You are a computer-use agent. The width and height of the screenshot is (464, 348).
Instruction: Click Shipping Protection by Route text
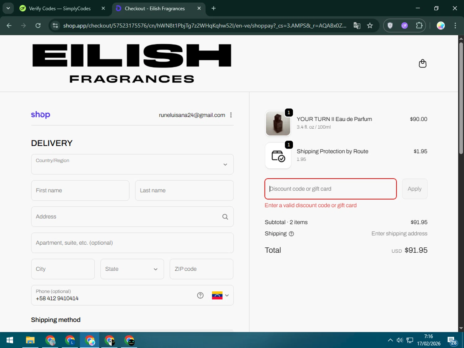coord(333,151)
